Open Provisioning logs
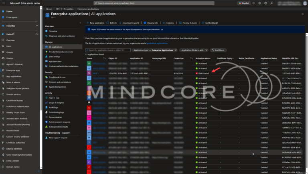The image size is (308, 174). tap(56, 112)
